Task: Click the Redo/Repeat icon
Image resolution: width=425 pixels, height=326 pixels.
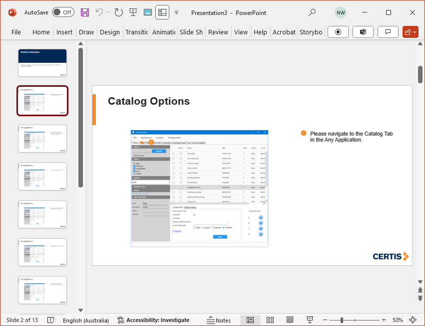Action: click(x=118, y=12)
